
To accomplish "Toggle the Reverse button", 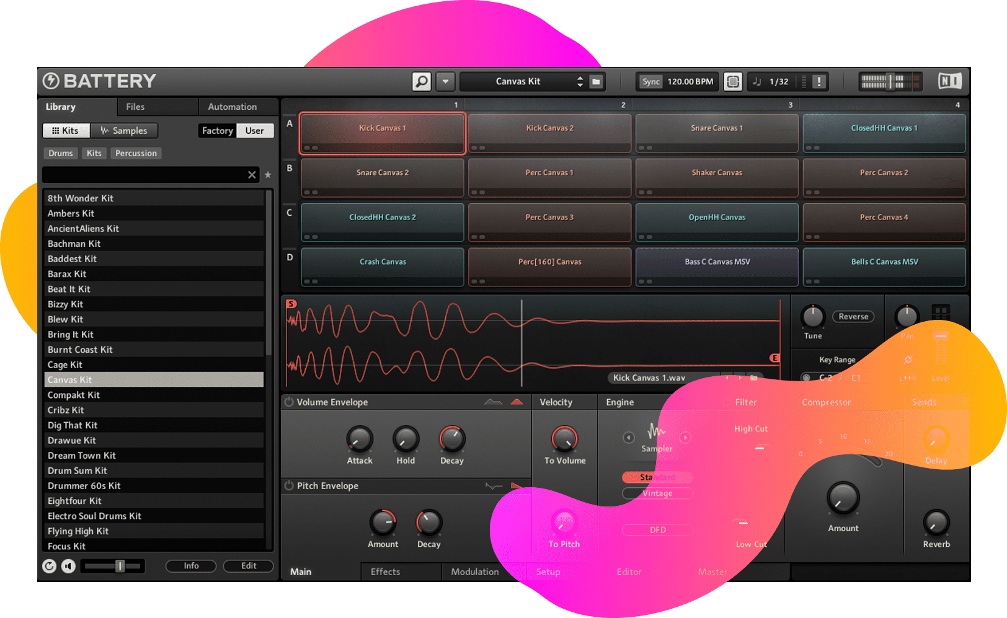I will [x=853, y=316].
